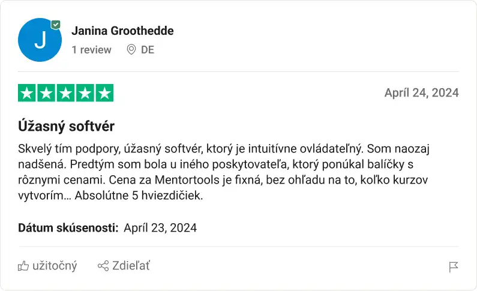477x291 pixels.
Task: Open Janina Groothedde's profile name link
Action: tap(122, 31)
